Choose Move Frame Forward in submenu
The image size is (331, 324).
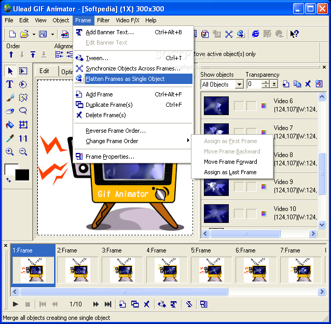click(232, 162)
